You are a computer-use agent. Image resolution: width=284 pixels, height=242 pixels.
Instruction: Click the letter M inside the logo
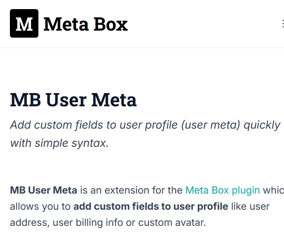point(24,24)
